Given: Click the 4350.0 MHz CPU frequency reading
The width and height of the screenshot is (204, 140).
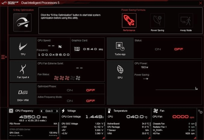Looking at the screenshot, I should (x=33, y=117).
